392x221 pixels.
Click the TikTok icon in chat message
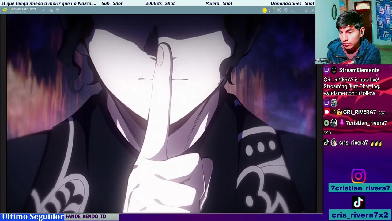pos(326,142)
